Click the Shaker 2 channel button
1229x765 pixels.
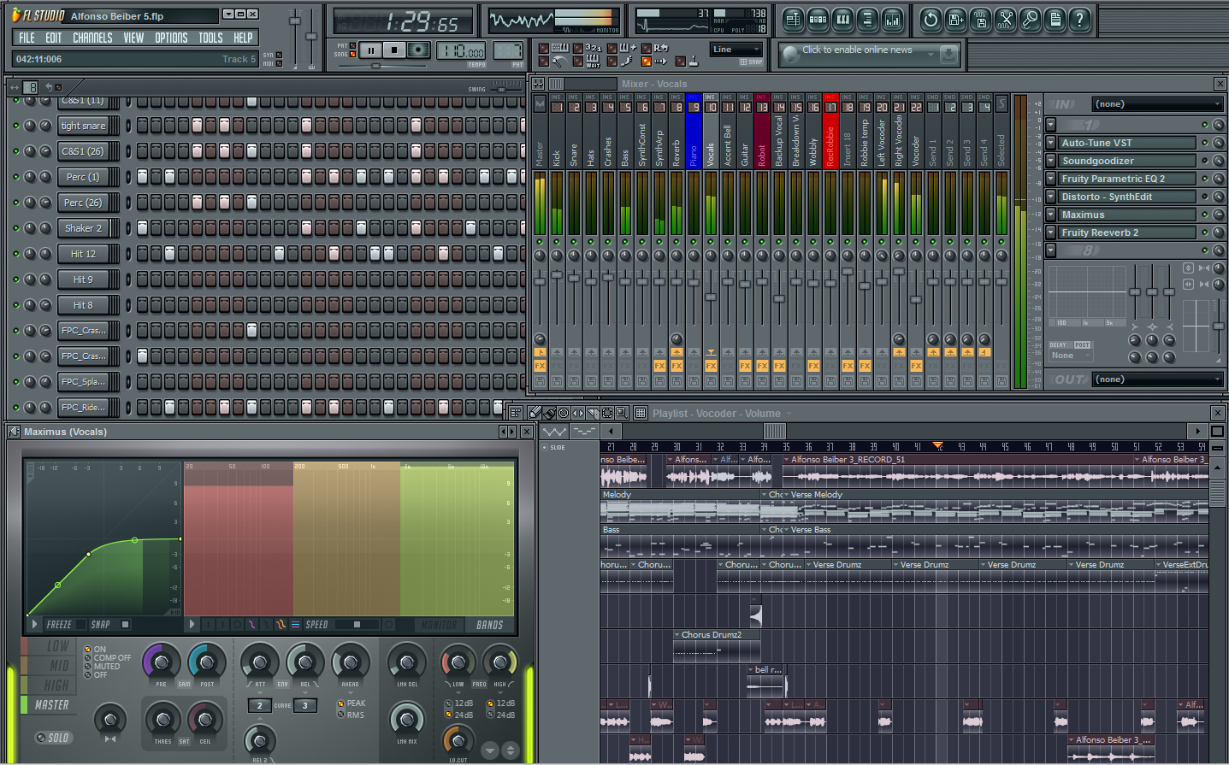point(83,228)
